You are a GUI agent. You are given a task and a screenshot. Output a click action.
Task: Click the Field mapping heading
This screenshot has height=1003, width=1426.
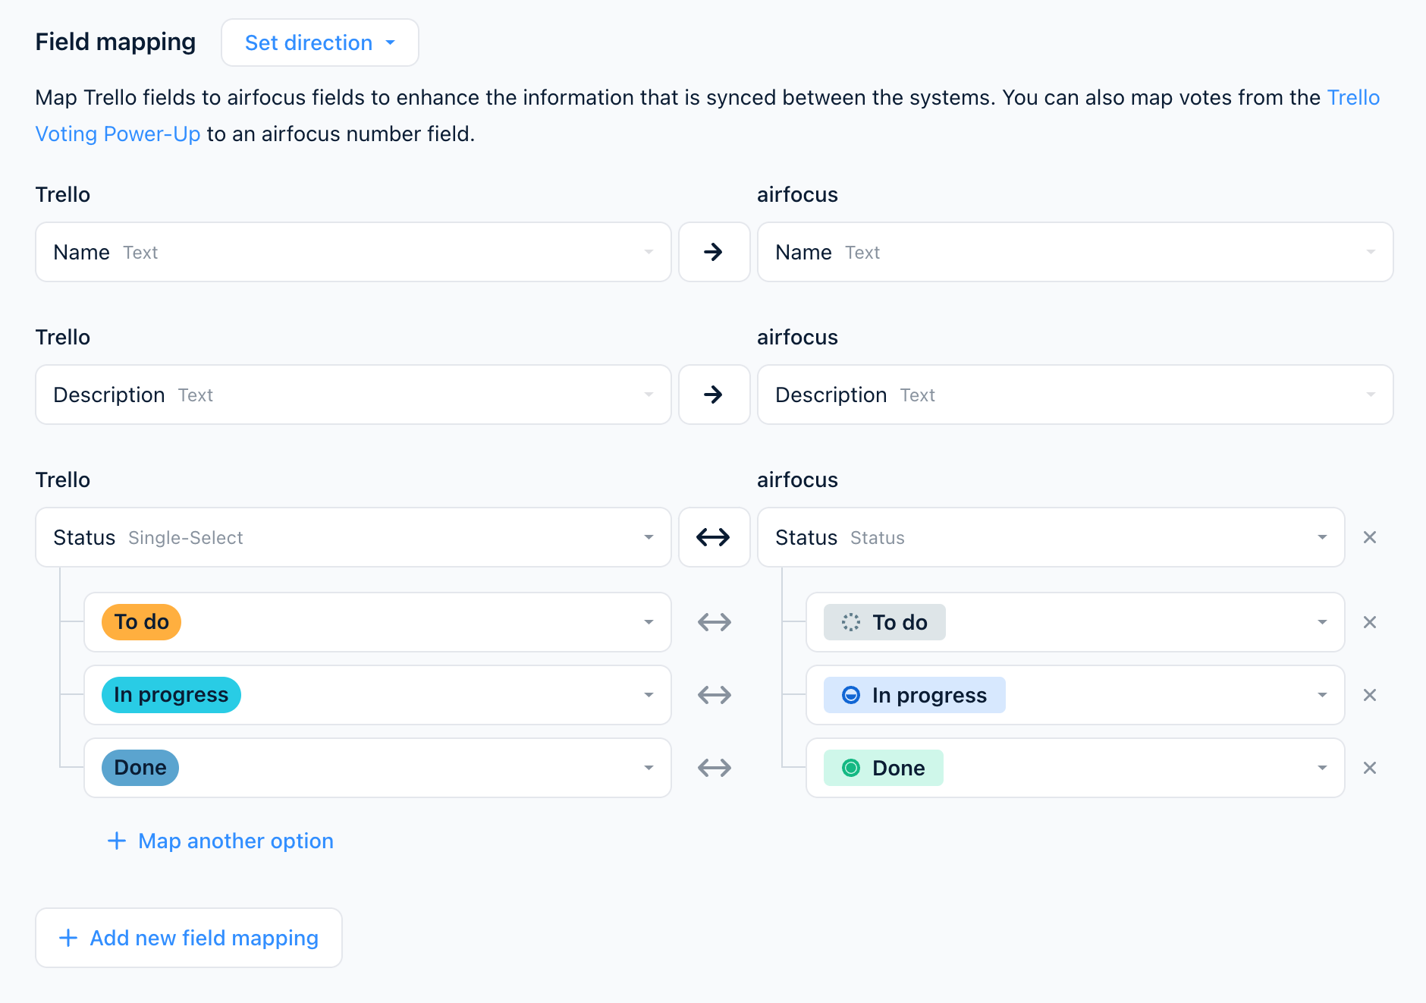click(x=115, y=42)
